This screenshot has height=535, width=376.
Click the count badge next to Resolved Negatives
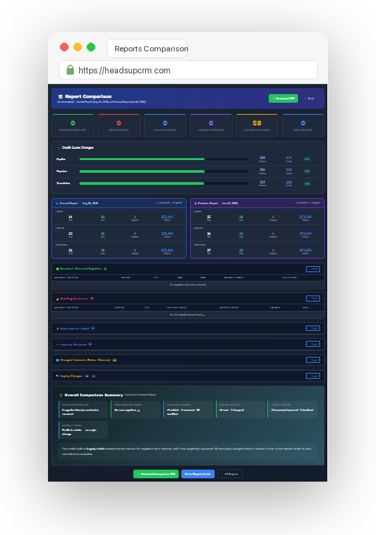pos(105,269)
